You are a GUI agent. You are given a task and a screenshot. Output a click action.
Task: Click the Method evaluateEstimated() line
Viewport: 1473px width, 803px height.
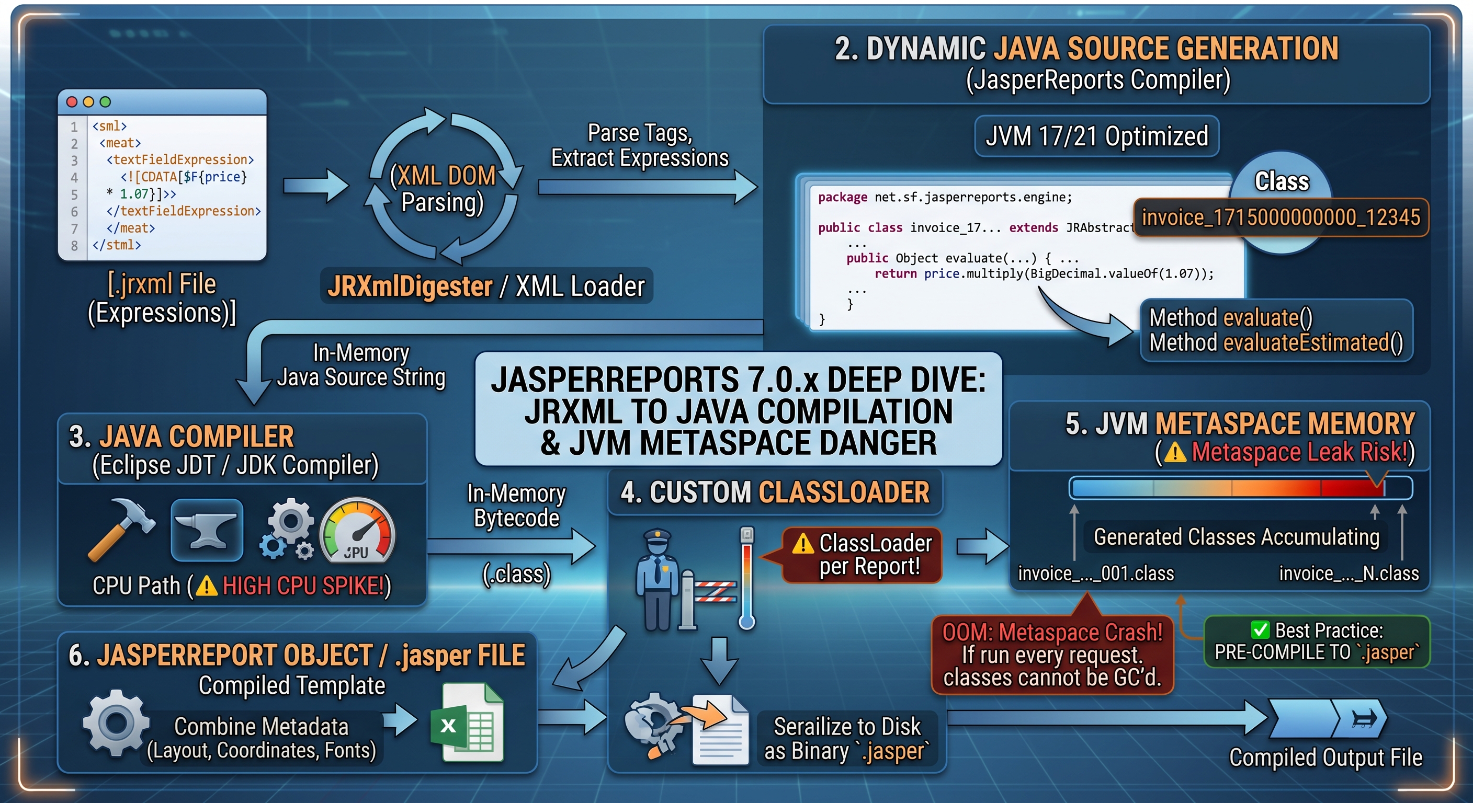click(1276, 343)
